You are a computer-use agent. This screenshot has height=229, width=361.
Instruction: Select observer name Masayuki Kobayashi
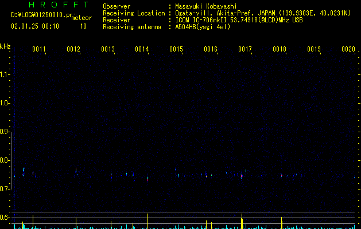coord(206,6)
